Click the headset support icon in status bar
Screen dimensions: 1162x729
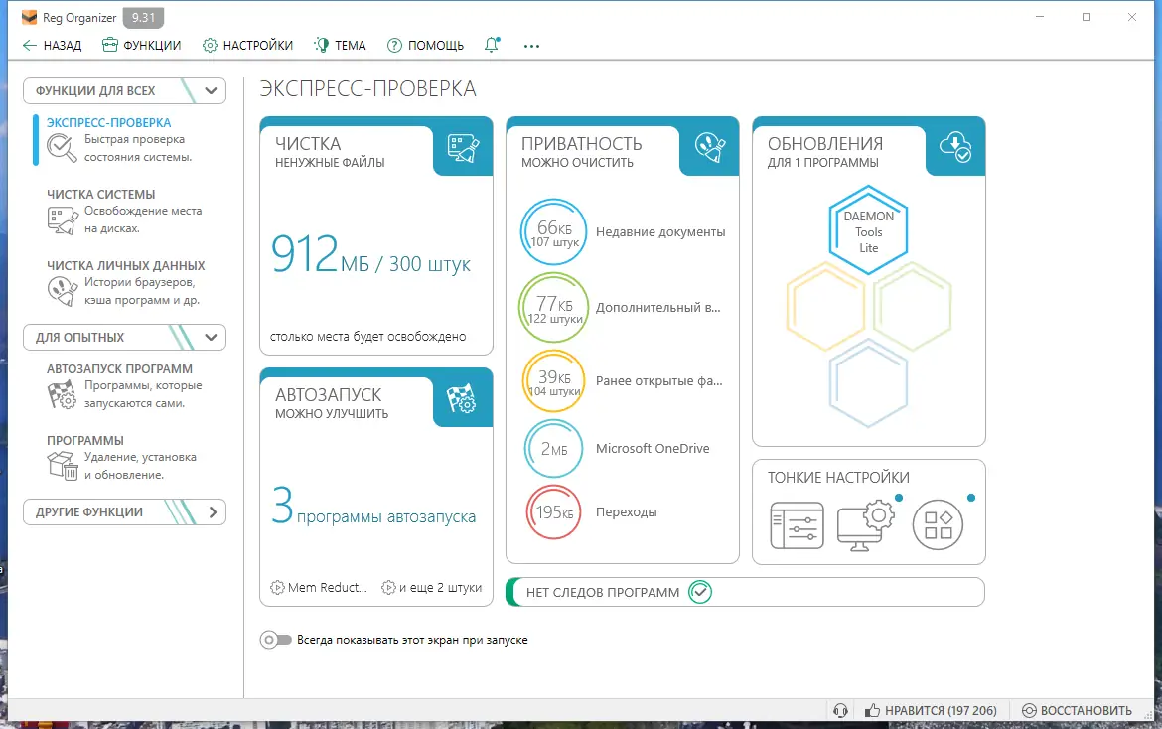click(x=842, y=710)
